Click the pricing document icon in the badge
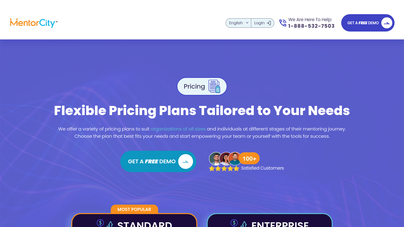Viewport: 404px width, 227px height. pos(214,86)
